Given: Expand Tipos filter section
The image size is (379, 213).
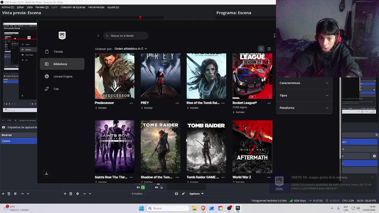Looking at the screenshot, I should coord(304,96).
